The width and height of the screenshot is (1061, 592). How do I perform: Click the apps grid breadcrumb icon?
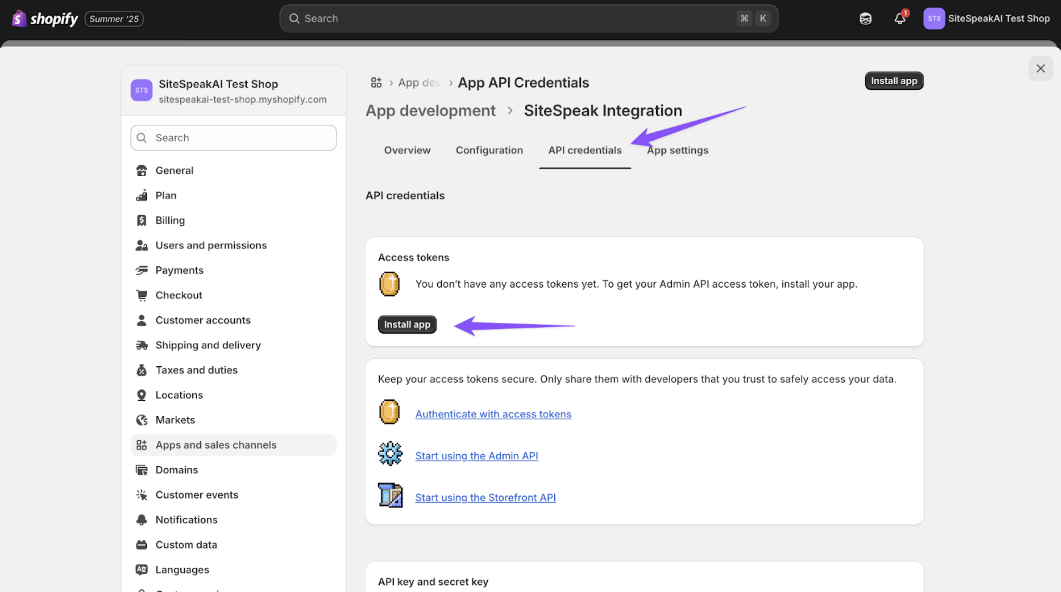coord(376,83)
